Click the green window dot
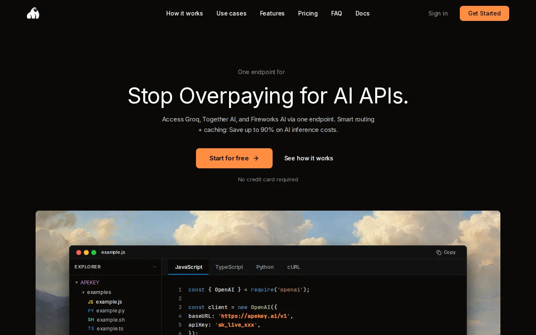This screenshot has width=536, height=335. pos(94,253)
